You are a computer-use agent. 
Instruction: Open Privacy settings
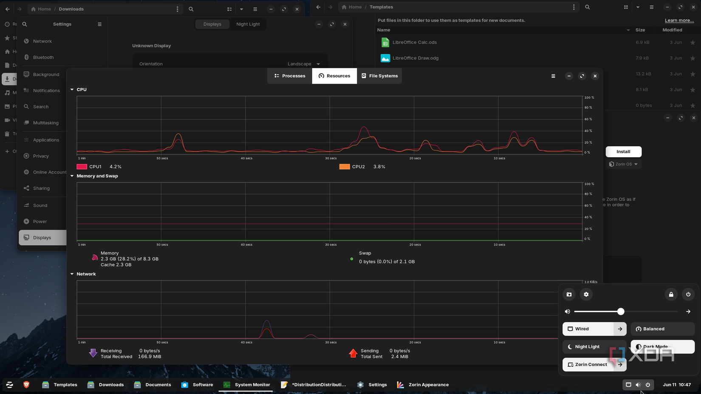[41, 156]
